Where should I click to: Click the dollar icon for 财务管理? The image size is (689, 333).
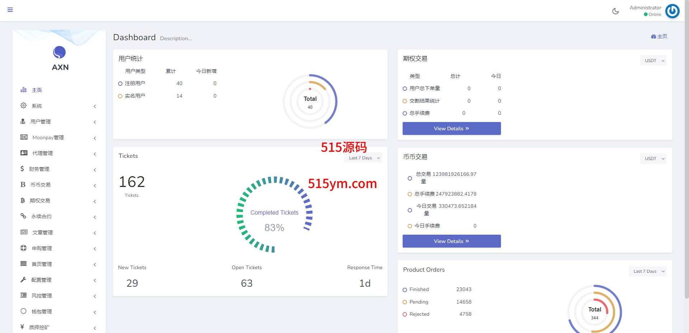tap(22, 169)
